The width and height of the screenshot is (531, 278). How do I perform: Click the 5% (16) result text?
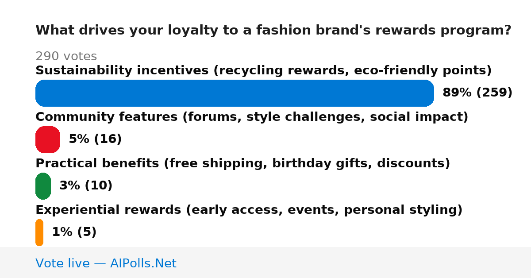95,139
